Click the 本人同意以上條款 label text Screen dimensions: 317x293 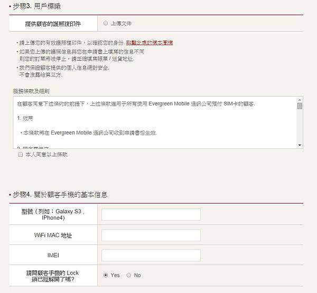pyautogui.click(x=47, y=155)
